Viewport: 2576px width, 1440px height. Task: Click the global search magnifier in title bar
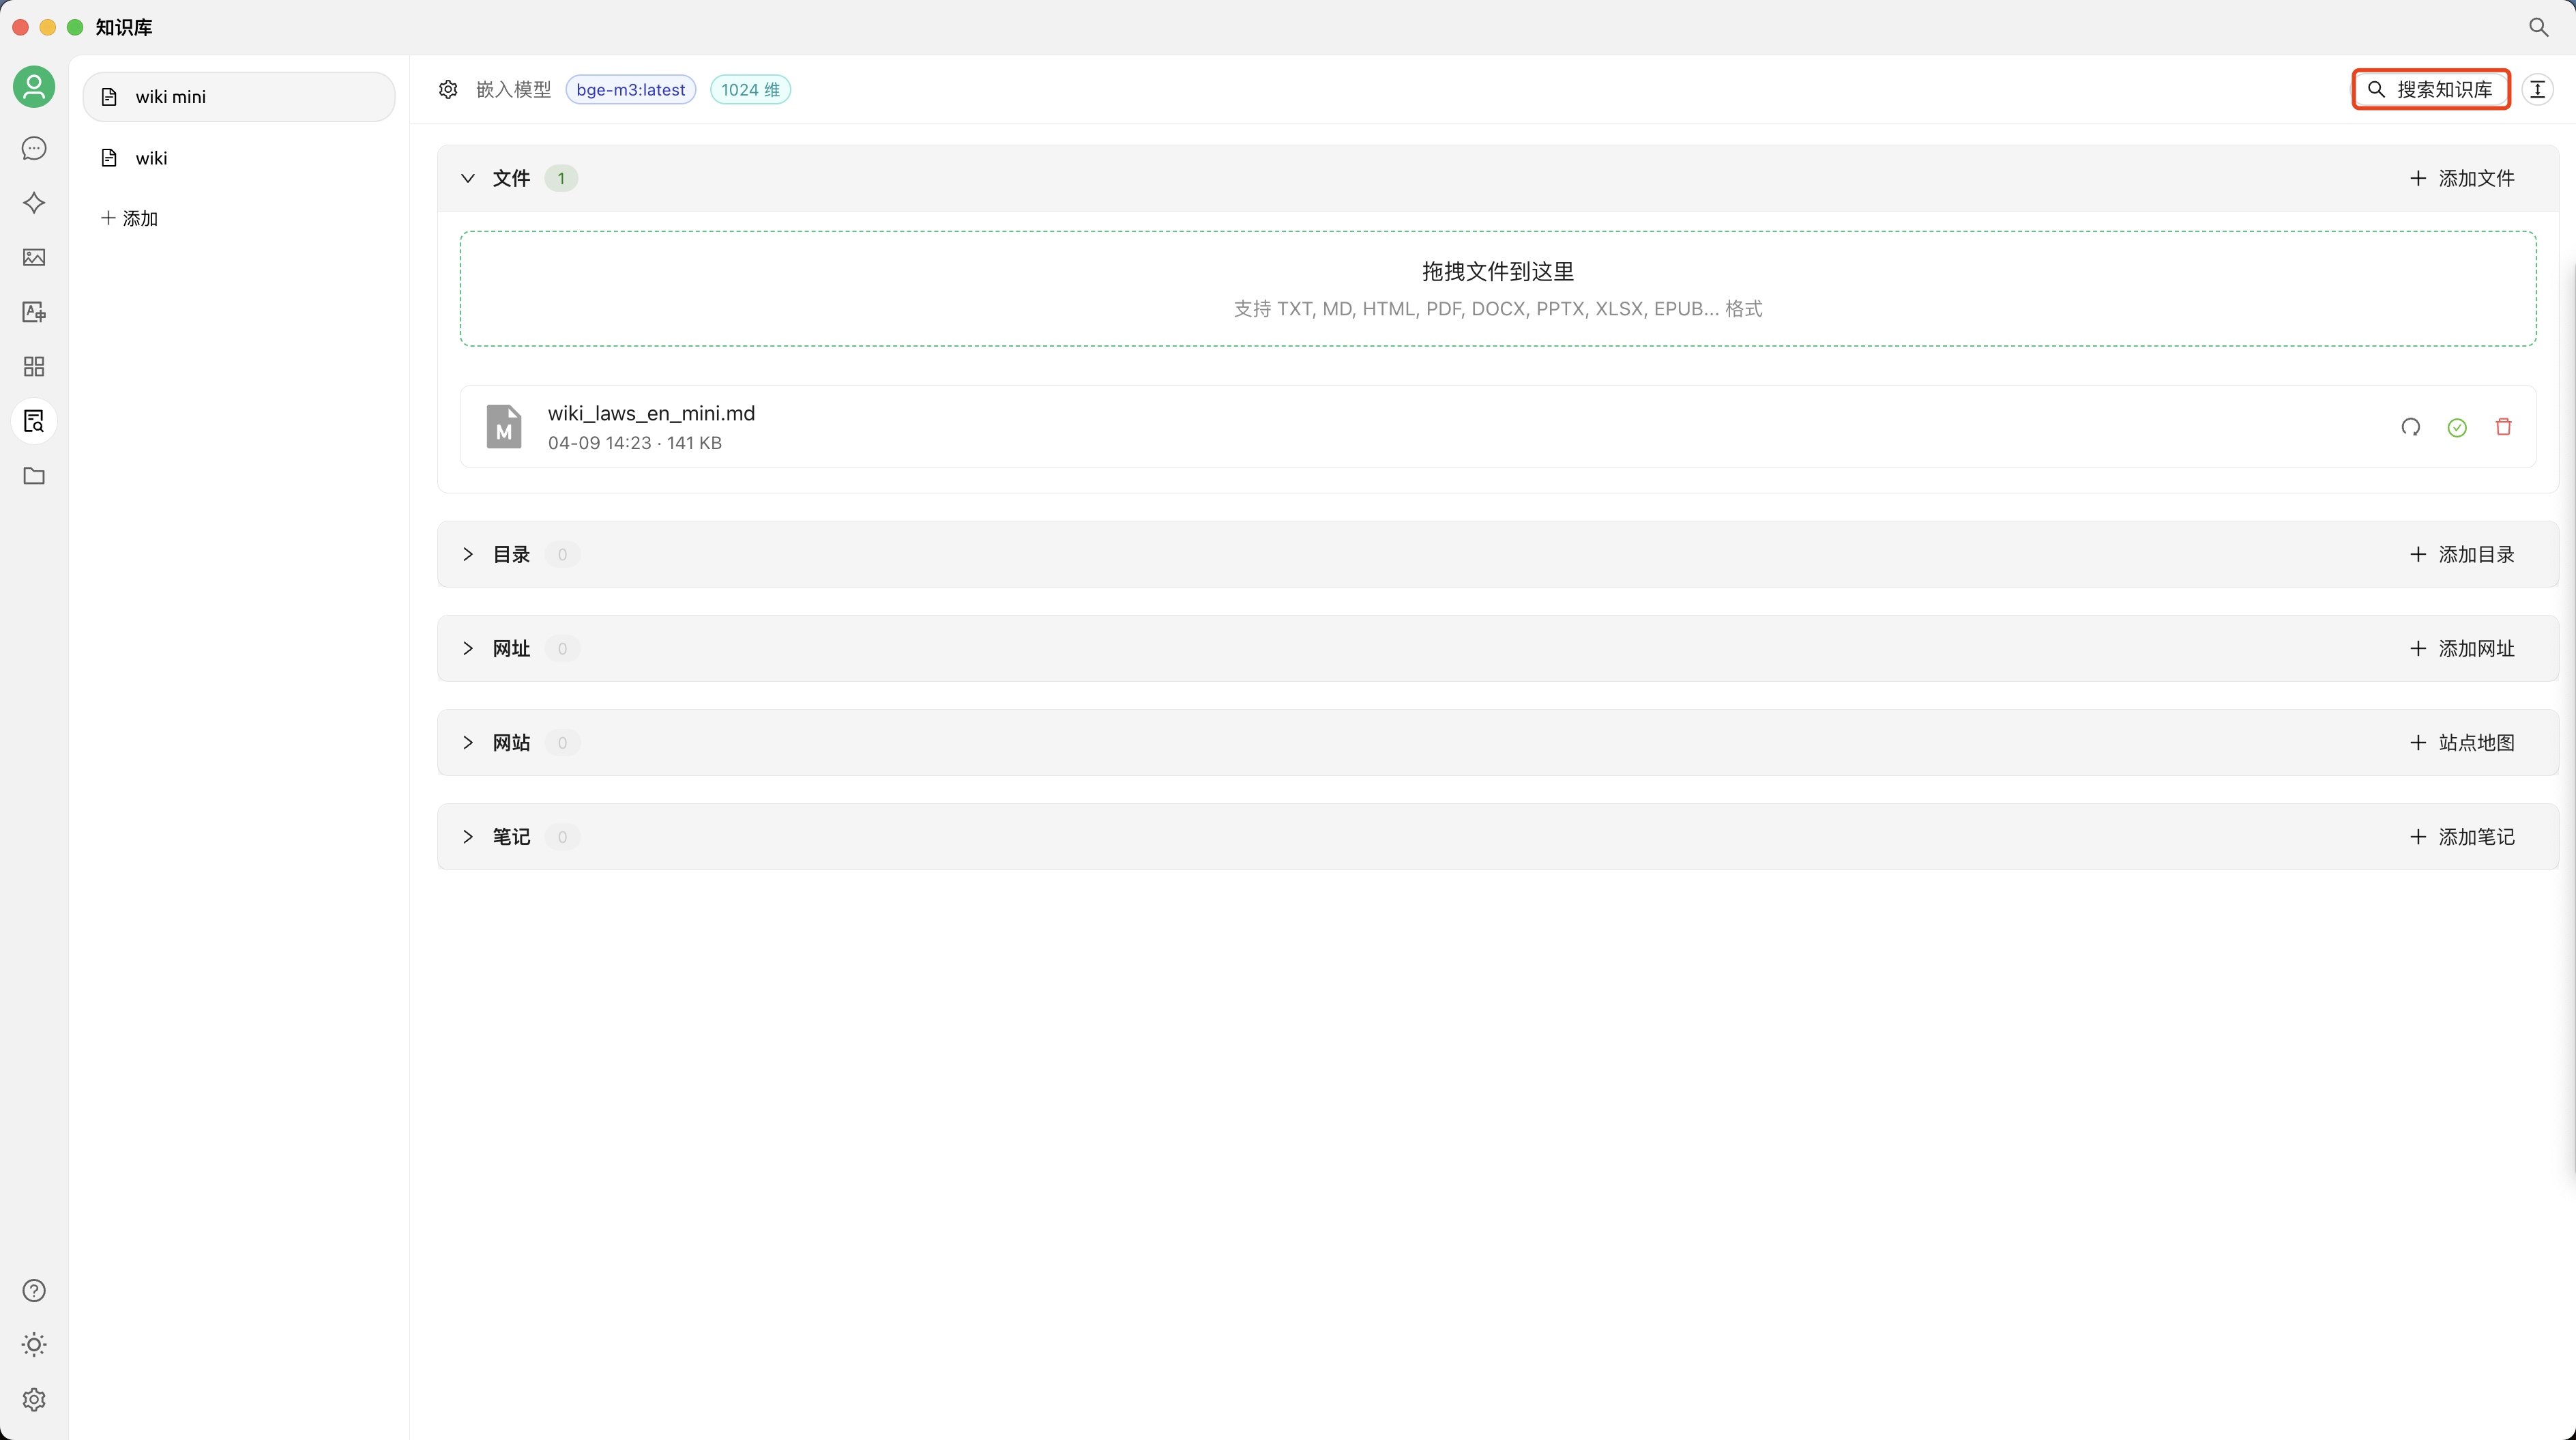(x=2539, y=27)
